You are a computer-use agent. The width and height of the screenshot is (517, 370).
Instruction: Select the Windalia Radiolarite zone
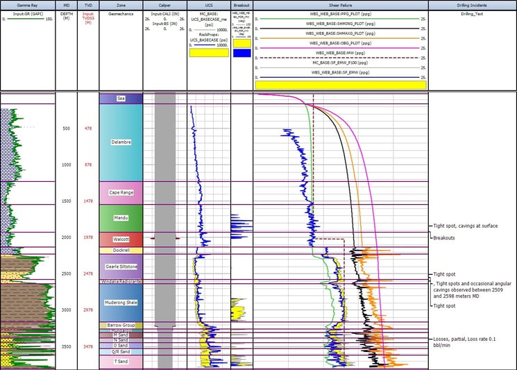click(x=121, y=282)
